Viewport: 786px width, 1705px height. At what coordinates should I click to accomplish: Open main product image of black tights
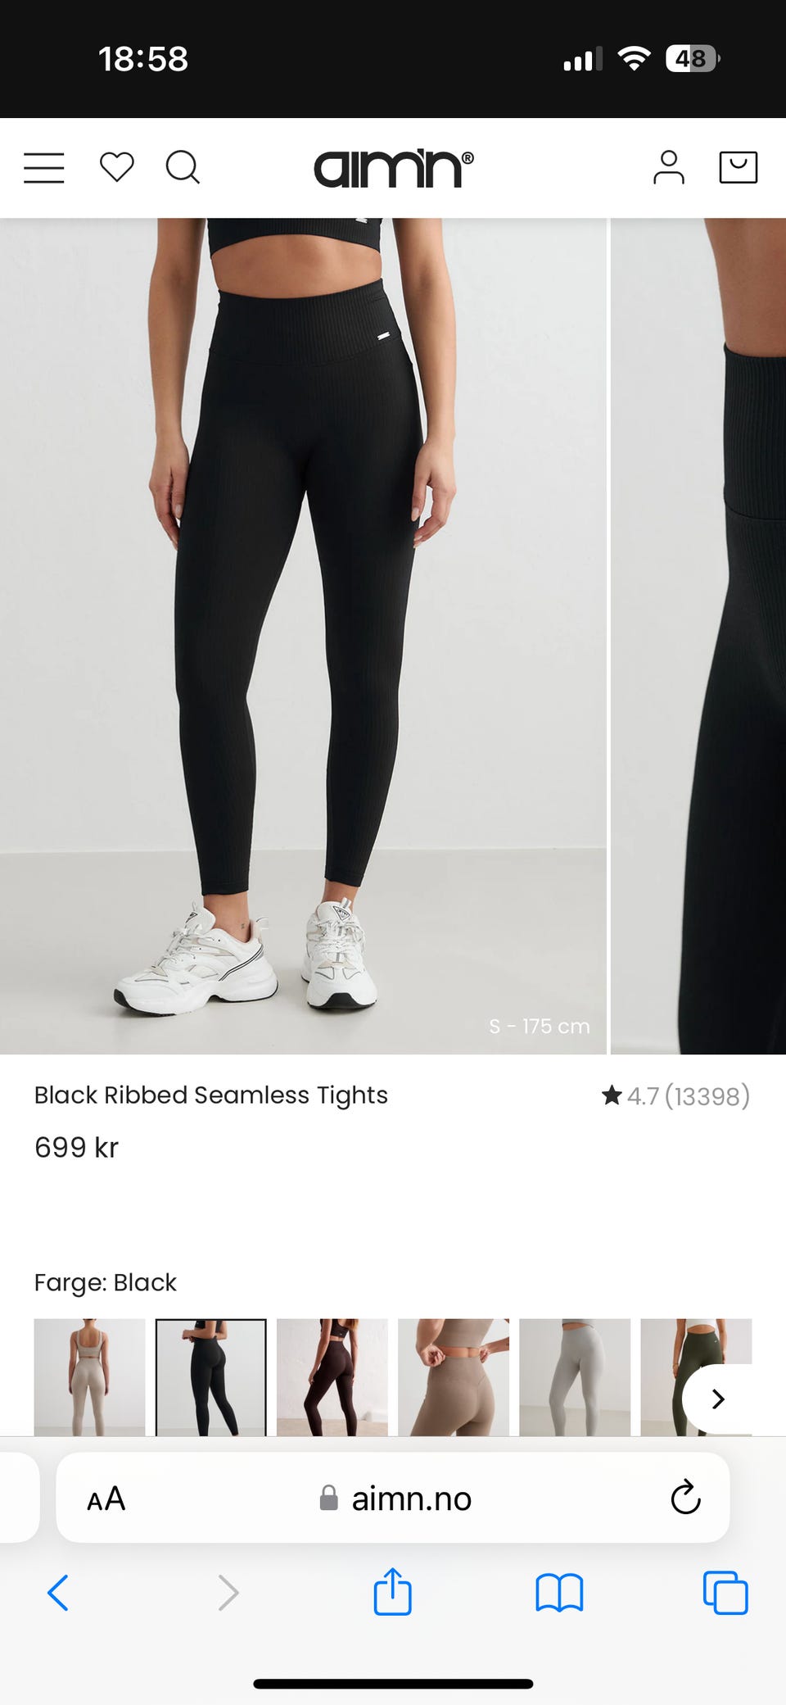303,636
